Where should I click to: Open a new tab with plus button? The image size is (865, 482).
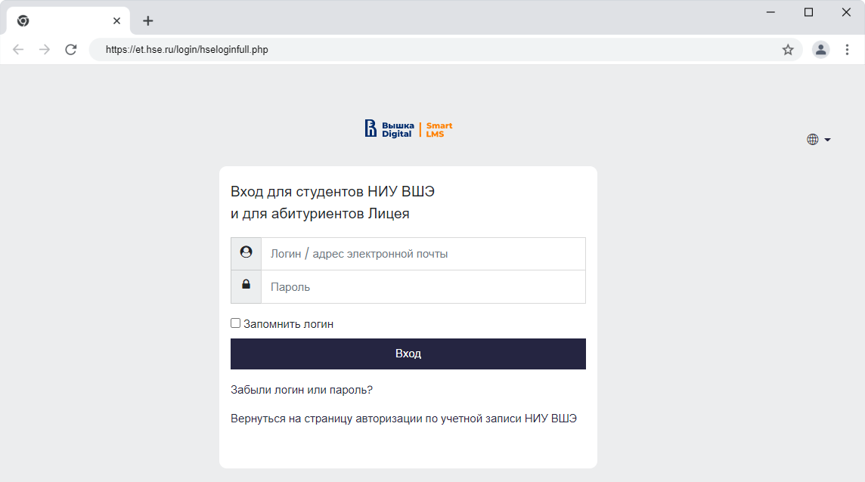click(148, 21)
